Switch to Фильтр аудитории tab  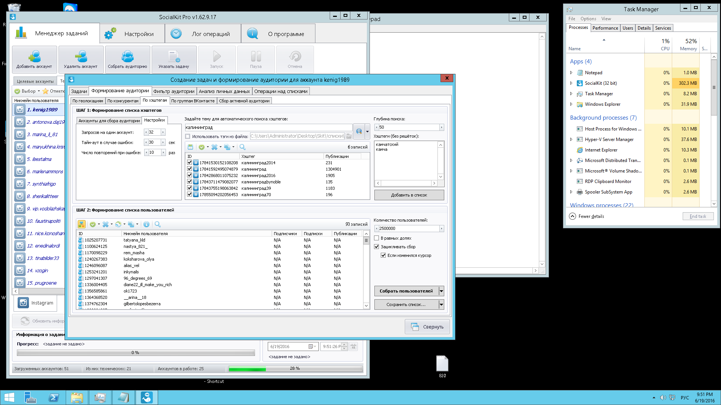174,91
